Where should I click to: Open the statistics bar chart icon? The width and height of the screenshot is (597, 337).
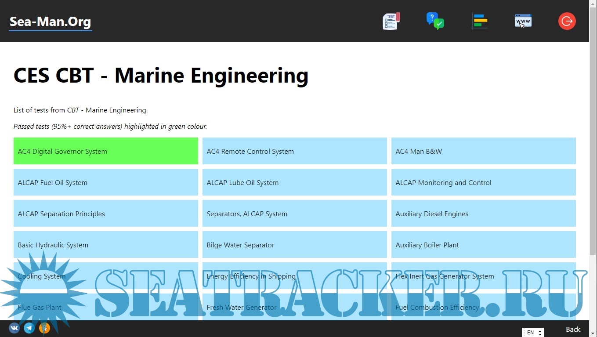pos(479,21)
